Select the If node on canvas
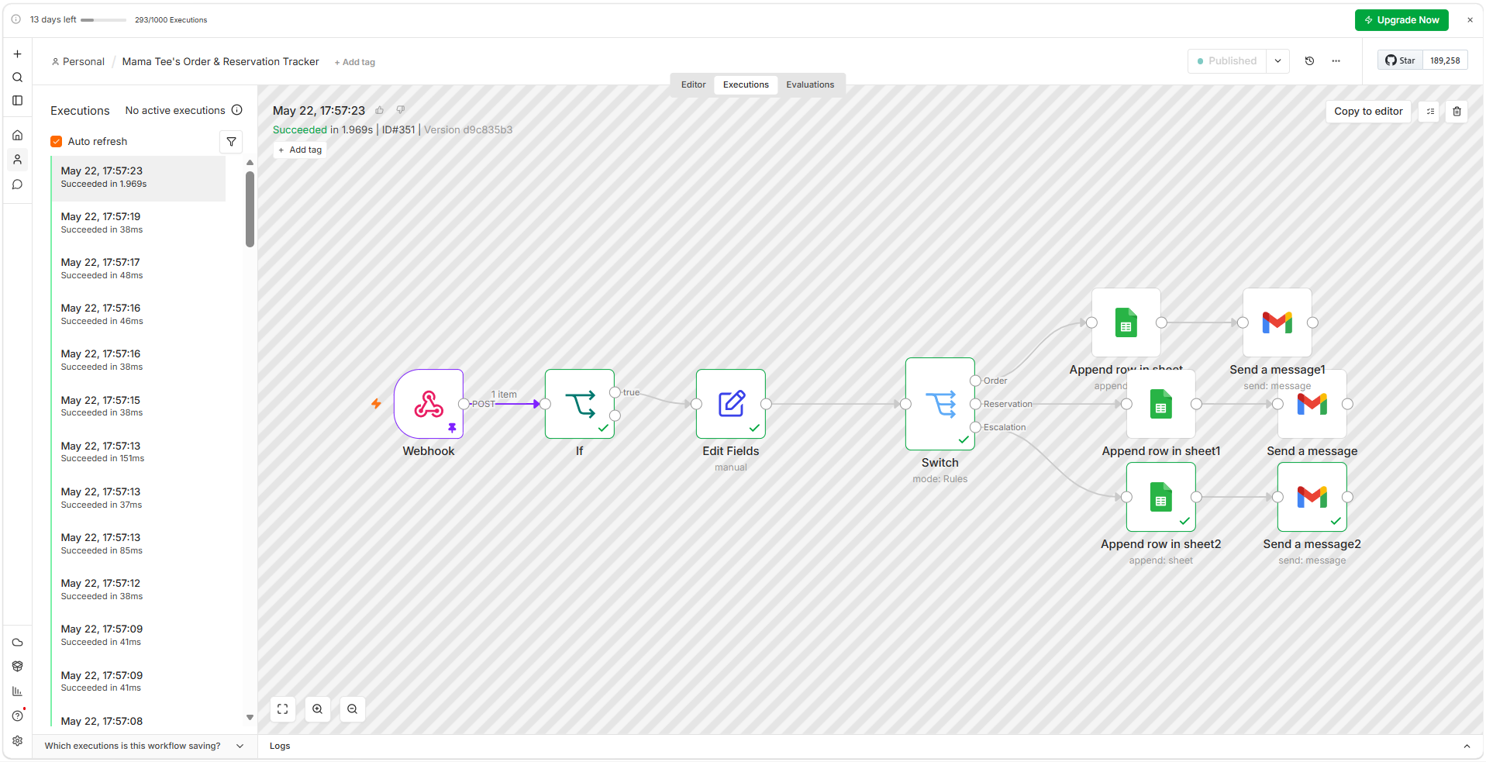 [580, 404]
